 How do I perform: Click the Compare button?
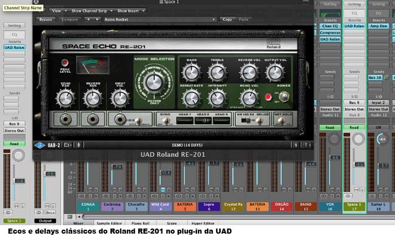[69, 19]
